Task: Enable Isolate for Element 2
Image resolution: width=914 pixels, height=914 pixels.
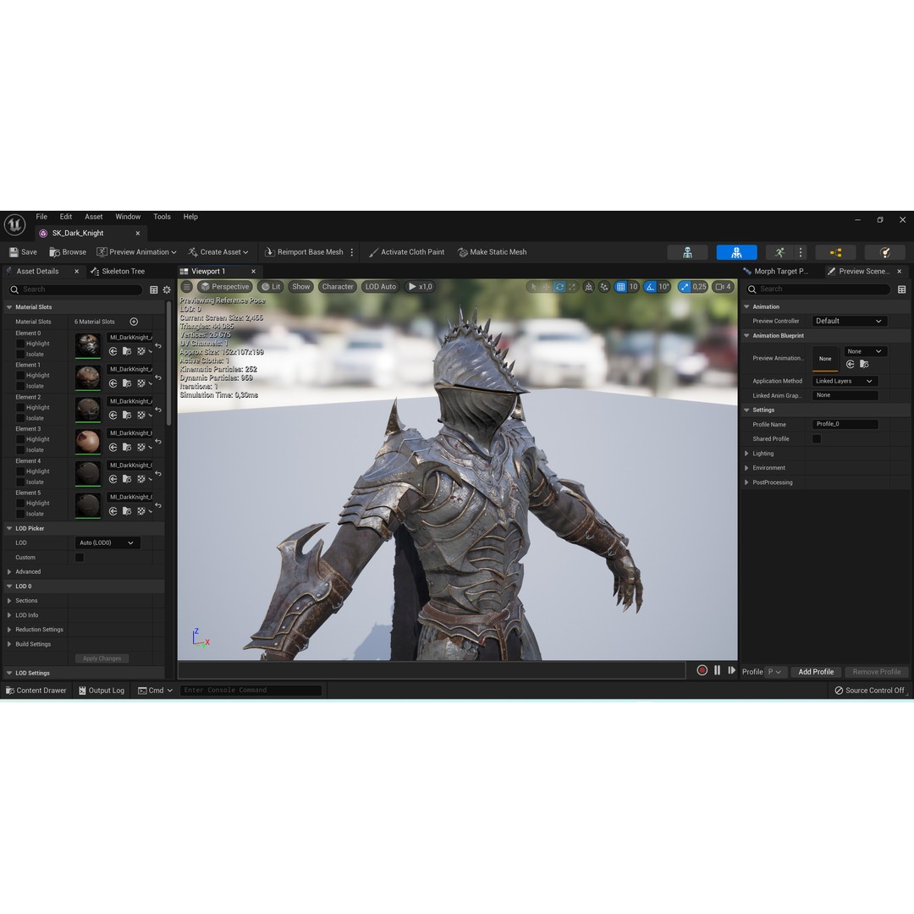Action: (20, 418)
